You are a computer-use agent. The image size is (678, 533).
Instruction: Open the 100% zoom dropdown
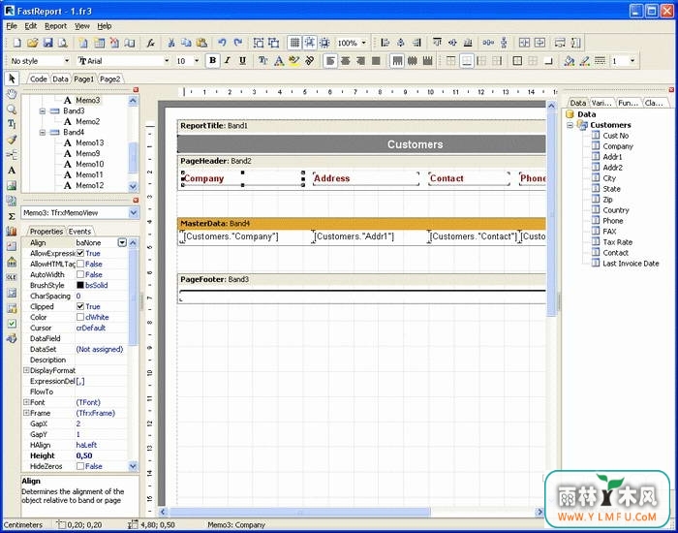pos(363,43)
